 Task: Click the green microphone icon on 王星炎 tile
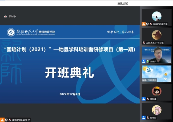click(x=148, y=61)
